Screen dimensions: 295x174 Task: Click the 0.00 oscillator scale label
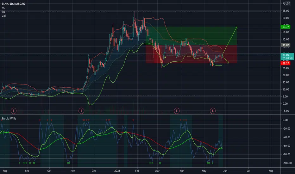(285, 120)
